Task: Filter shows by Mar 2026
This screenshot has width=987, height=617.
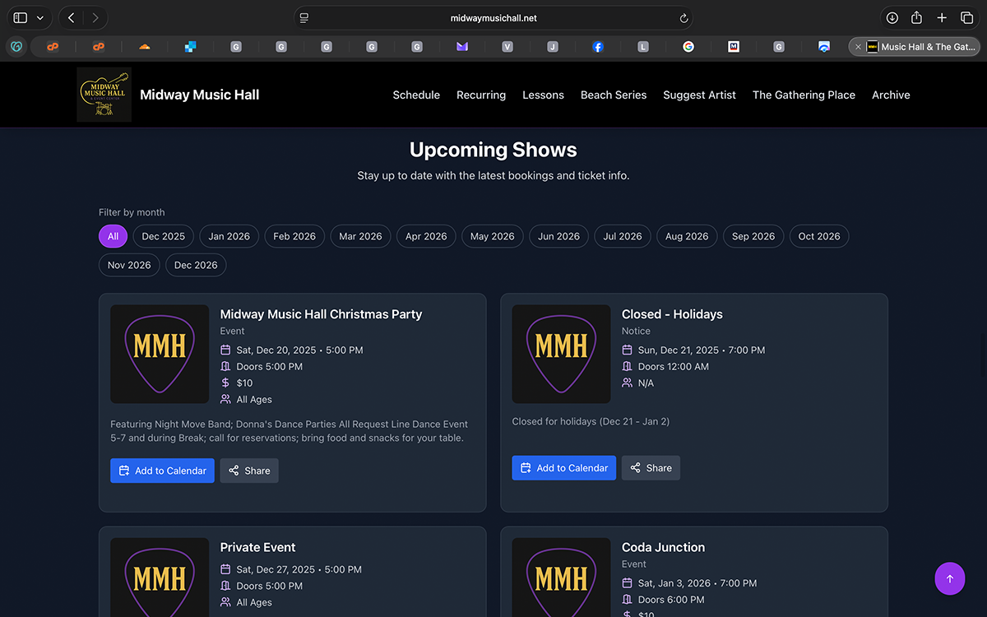Action: click(360, 236)
